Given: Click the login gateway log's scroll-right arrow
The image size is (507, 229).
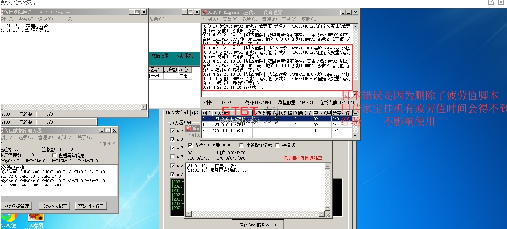Looking at the screenshot, I should (x=144, y=107).
